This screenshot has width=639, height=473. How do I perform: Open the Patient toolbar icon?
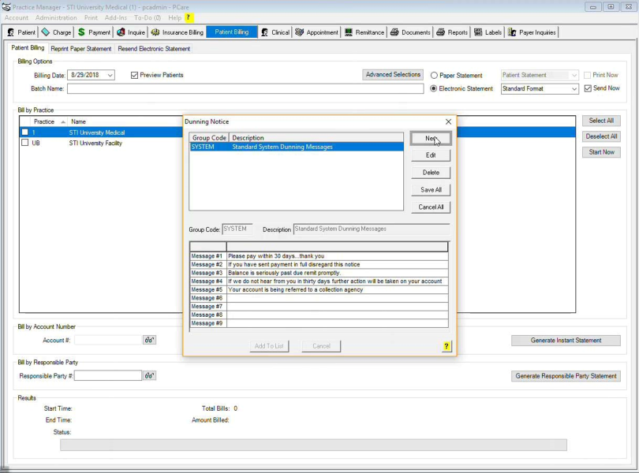pyautogui.click(x=10, y=32)
